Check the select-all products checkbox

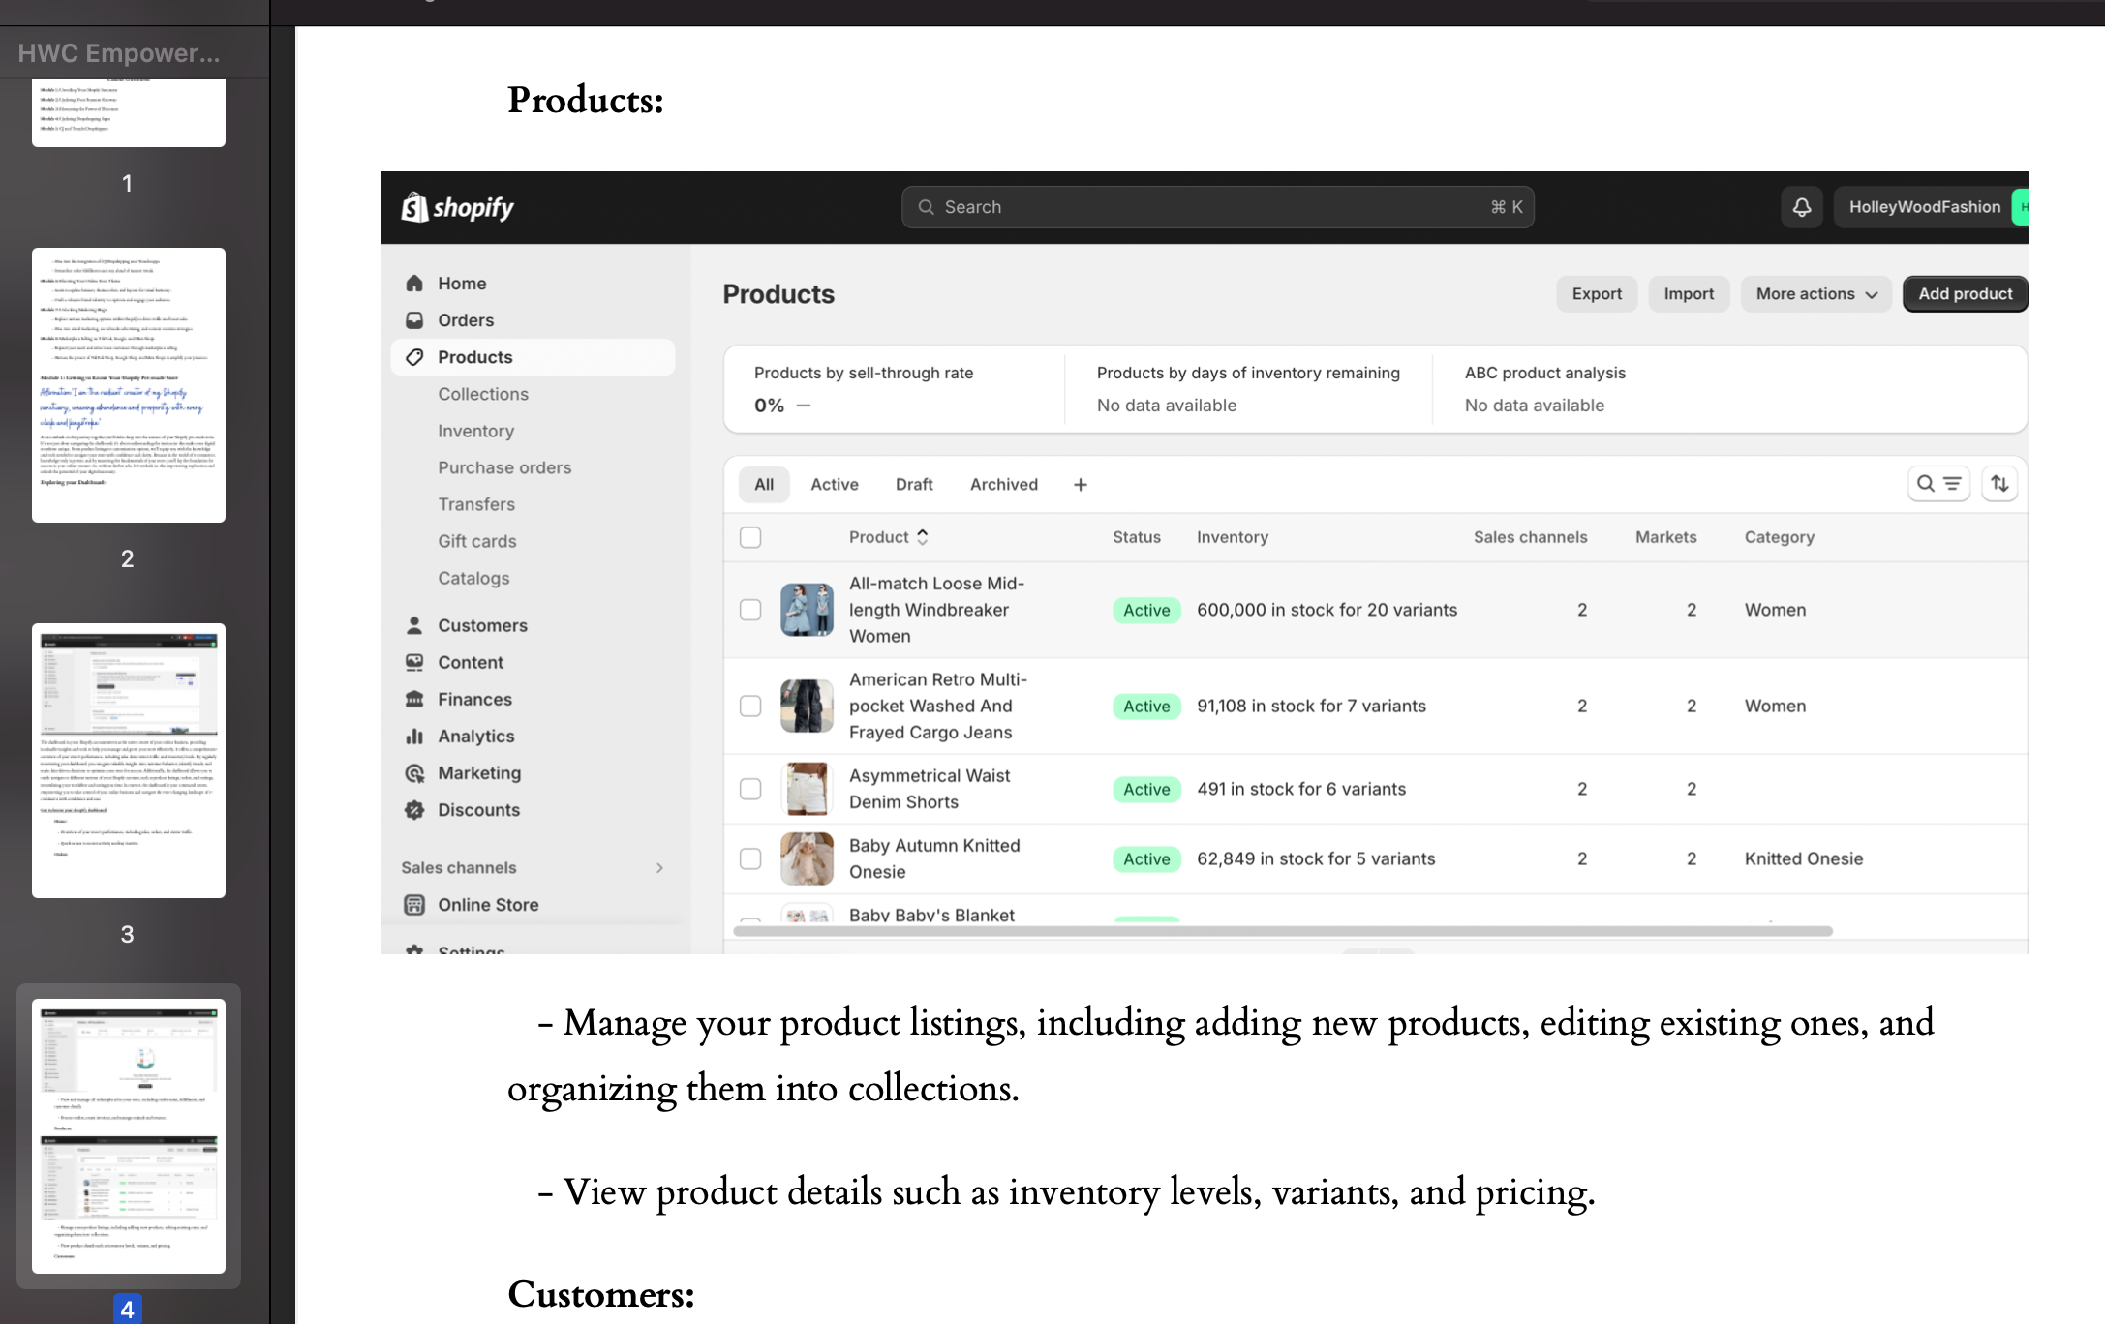750,537
